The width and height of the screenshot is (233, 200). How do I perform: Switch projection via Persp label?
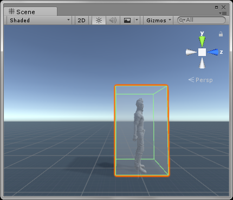(x=200, y=80)
